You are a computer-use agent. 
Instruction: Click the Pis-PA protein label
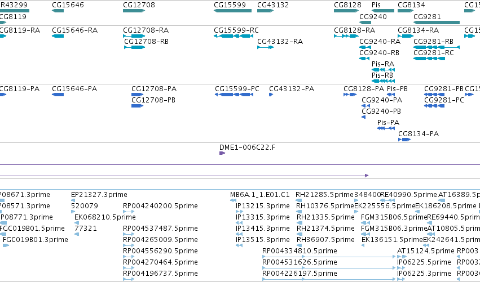pos(389,123)
